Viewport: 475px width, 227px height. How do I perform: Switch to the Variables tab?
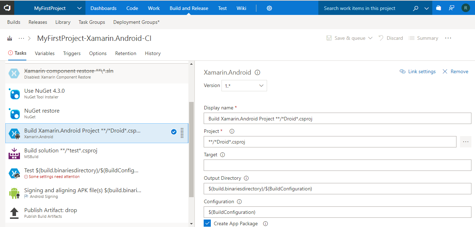[45, 53]
